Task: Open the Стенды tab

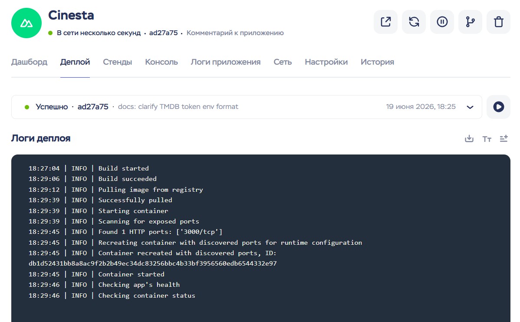Action: pyautogui.click(x=117, y=62)
